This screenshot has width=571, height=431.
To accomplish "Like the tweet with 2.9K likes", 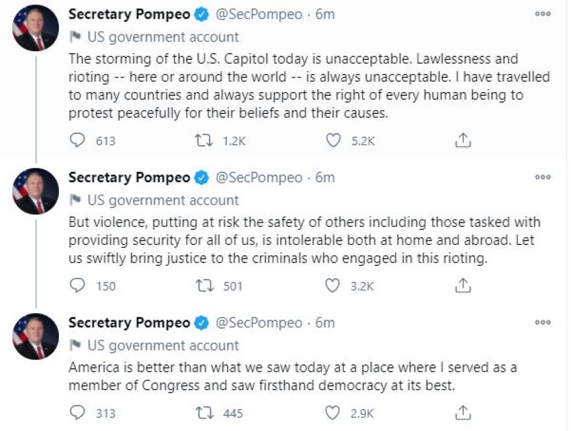I will pos(333,412).
